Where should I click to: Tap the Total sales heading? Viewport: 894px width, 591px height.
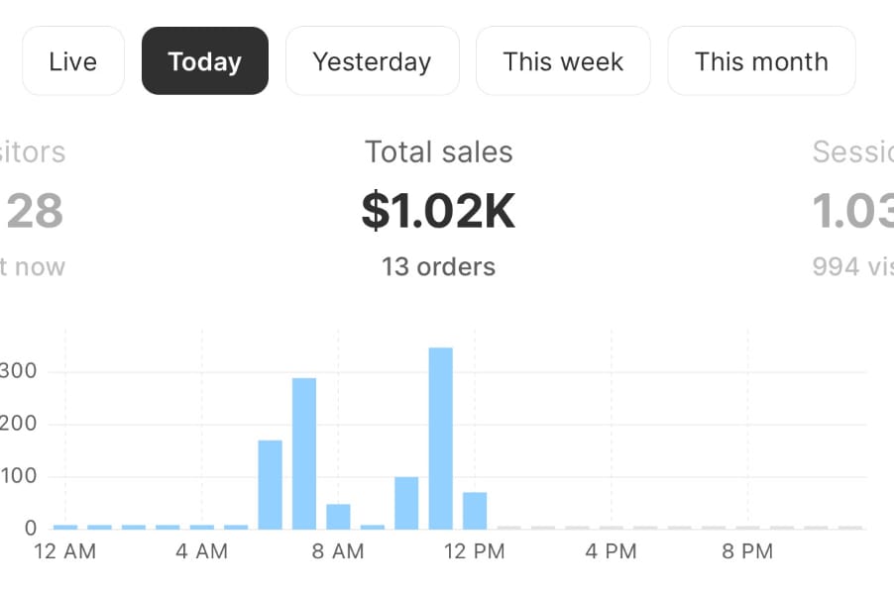[x=439, y=151]
